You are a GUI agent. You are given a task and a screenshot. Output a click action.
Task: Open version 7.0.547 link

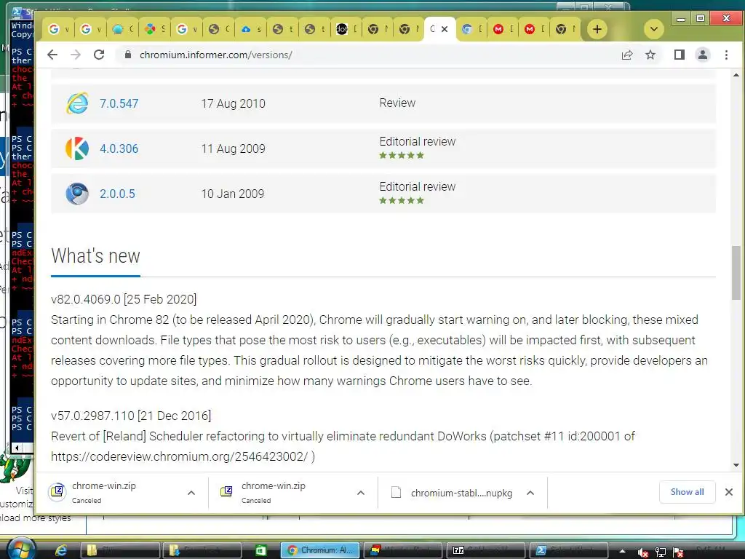coord(119,103)
